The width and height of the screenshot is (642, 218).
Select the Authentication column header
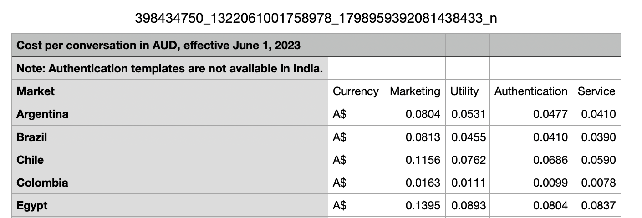(x=530, y=91)
